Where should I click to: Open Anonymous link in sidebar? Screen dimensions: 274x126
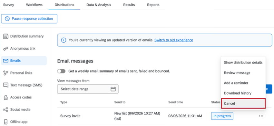(24, 49)
